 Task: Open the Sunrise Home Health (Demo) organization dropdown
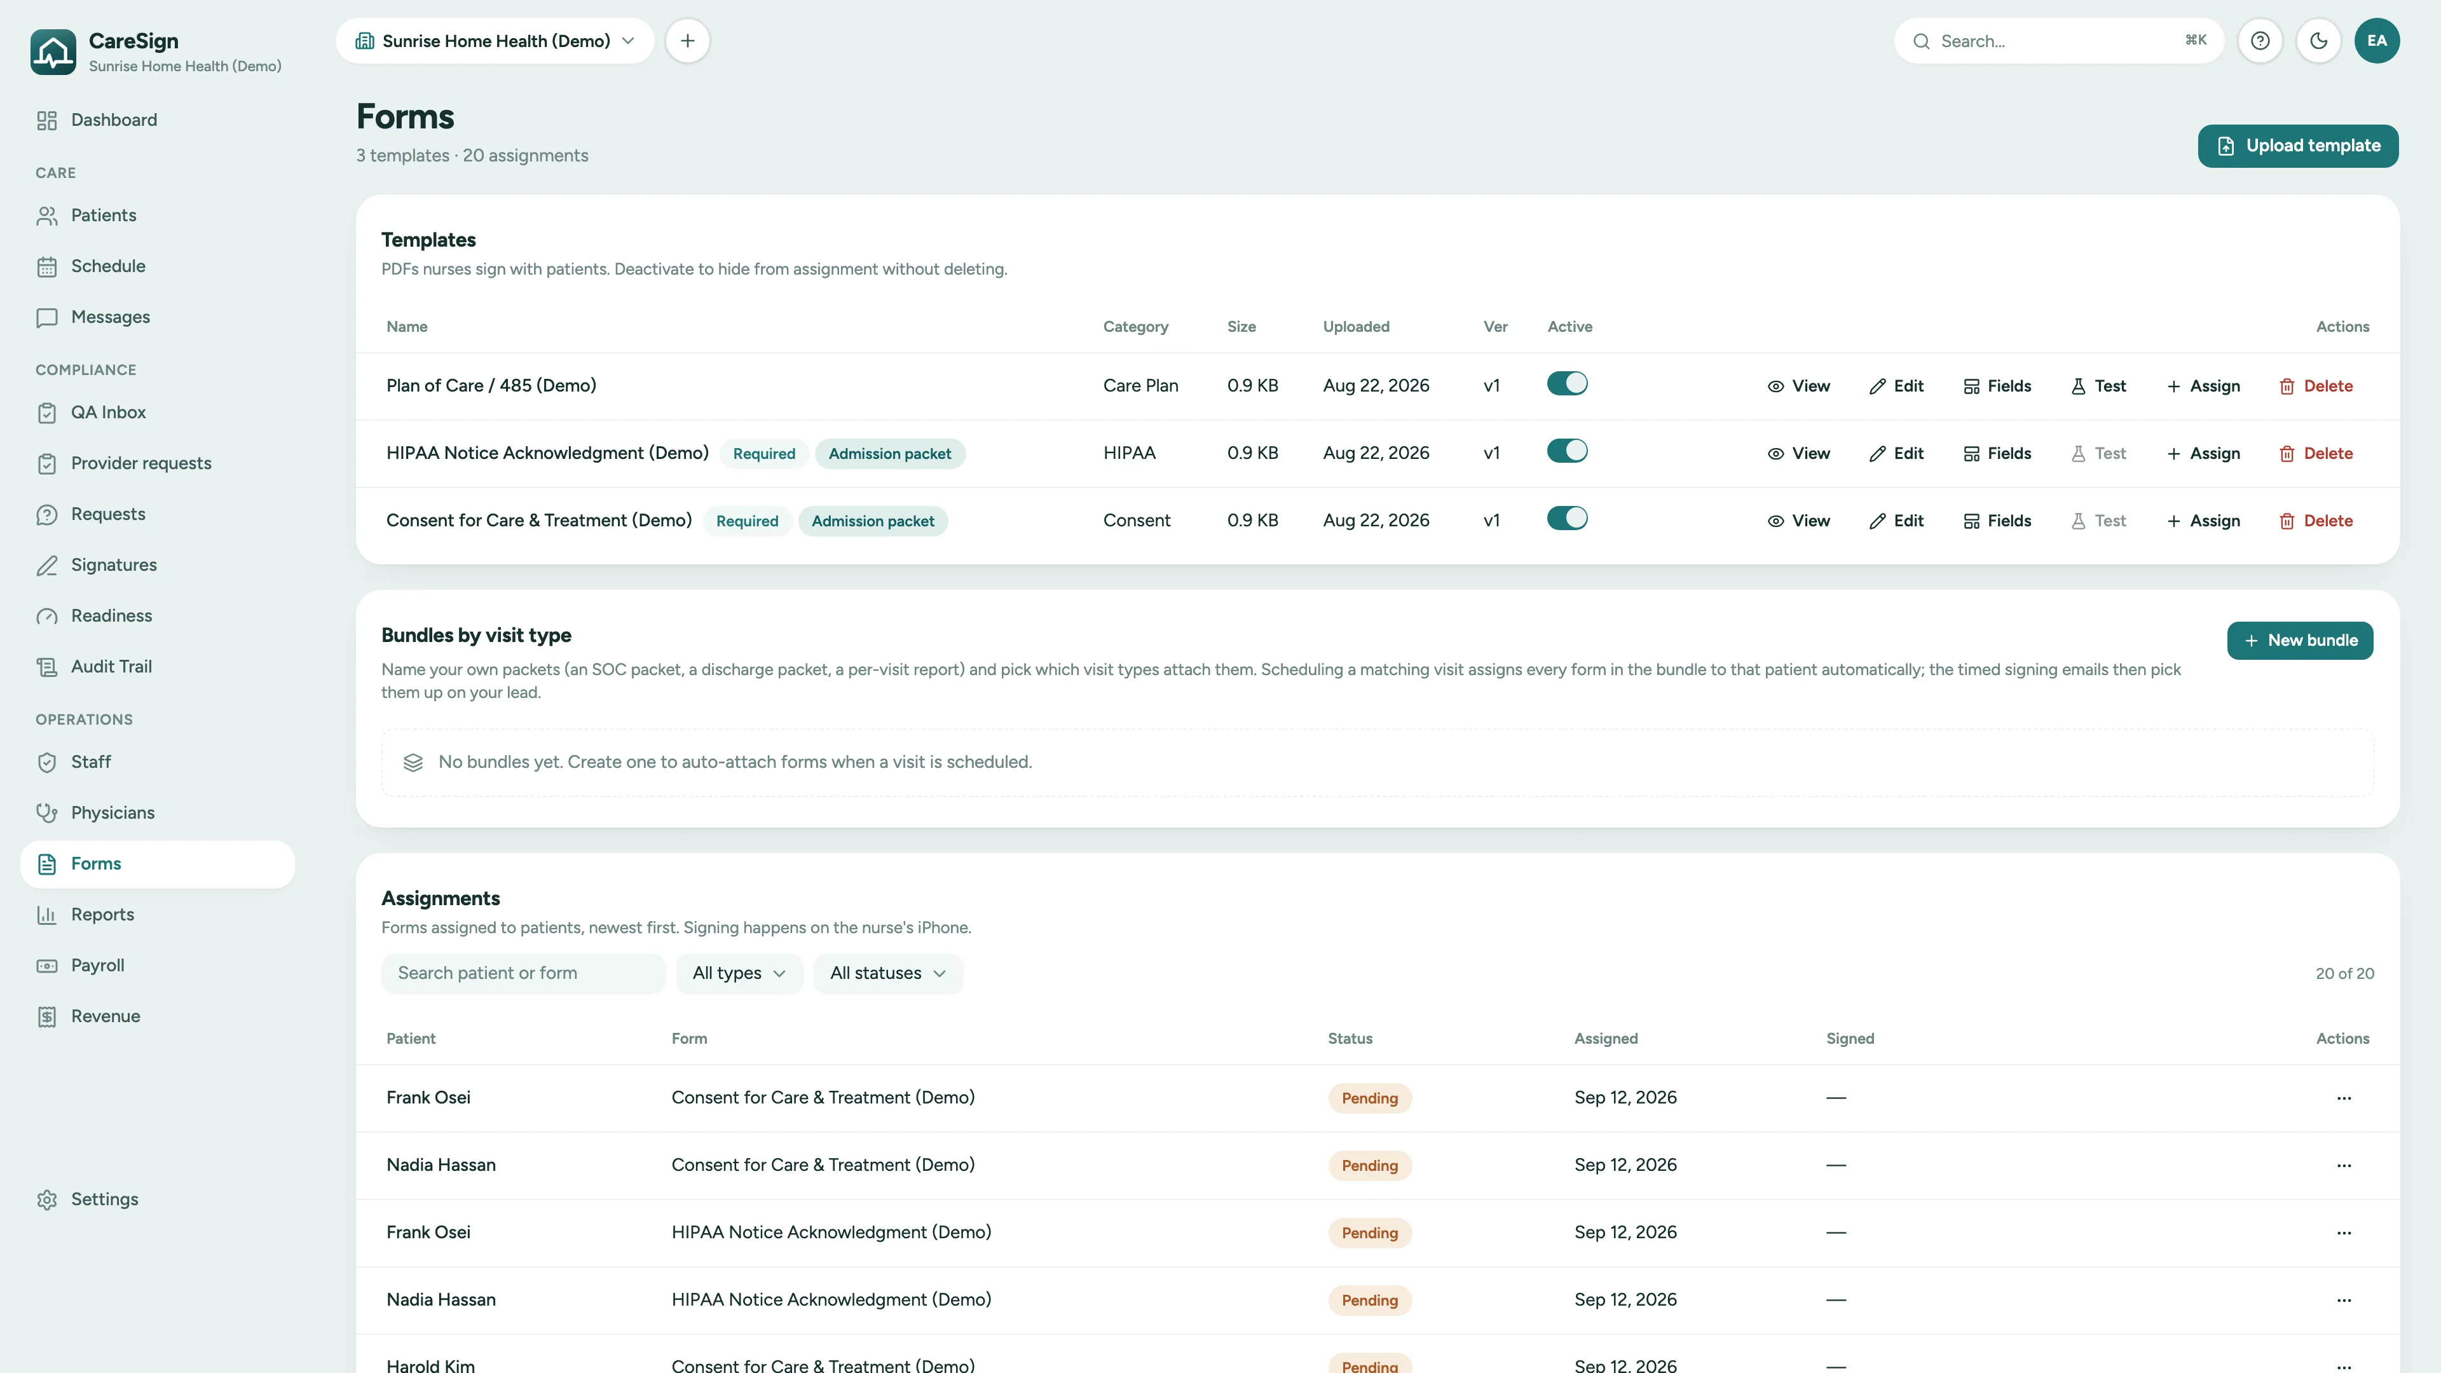click(x=495, y=41)
